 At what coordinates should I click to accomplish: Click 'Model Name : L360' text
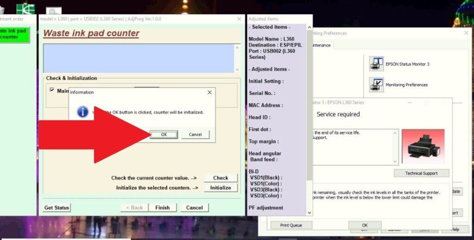(271, 39)
